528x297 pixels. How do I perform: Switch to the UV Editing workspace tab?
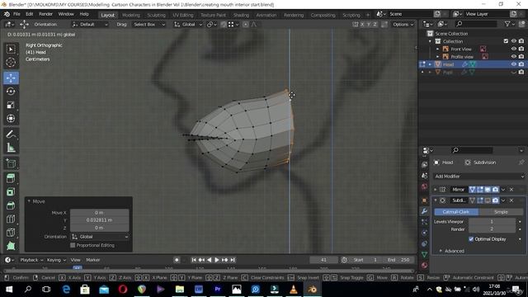[183, 15]
